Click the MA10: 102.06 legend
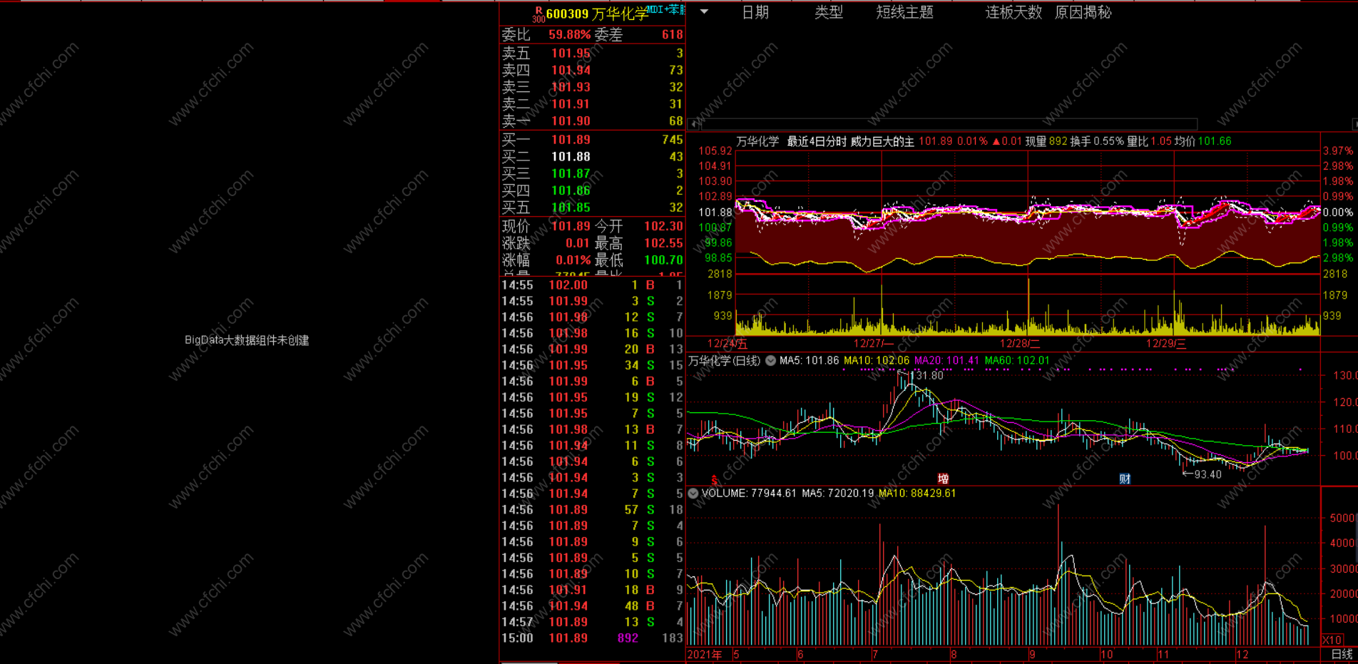 coord(877,361)
